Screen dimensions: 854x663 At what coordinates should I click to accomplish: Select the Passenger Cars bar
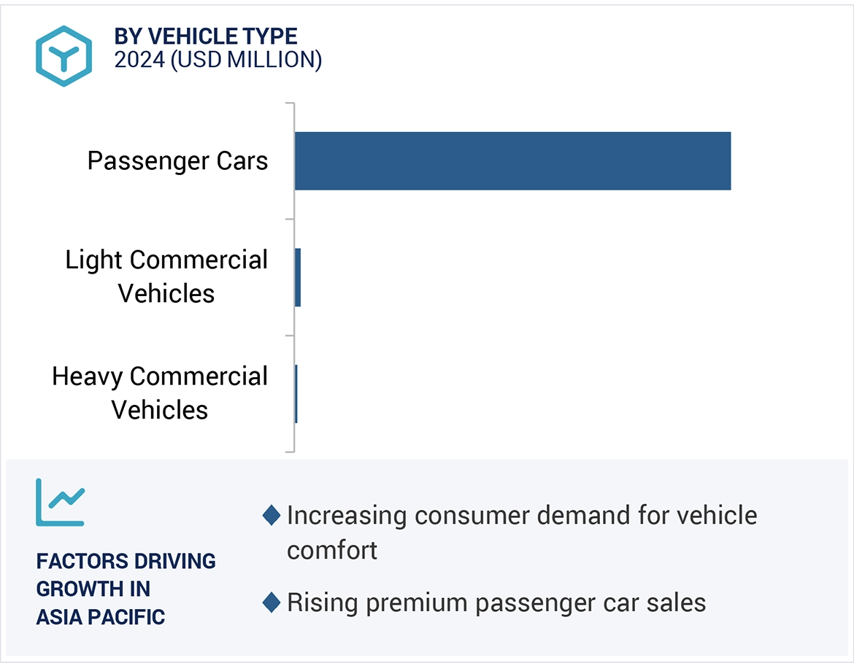click(512, 161)
